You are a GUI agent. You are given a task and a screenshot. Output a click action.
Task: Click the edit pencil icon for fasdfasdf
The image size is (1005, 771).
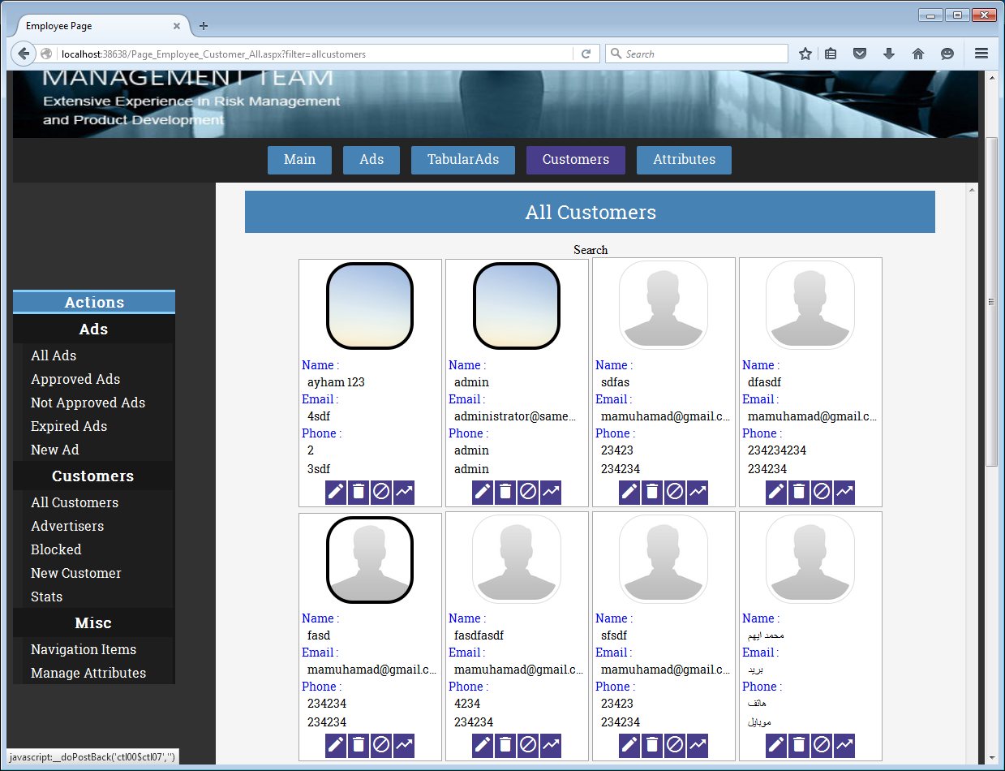483,745
